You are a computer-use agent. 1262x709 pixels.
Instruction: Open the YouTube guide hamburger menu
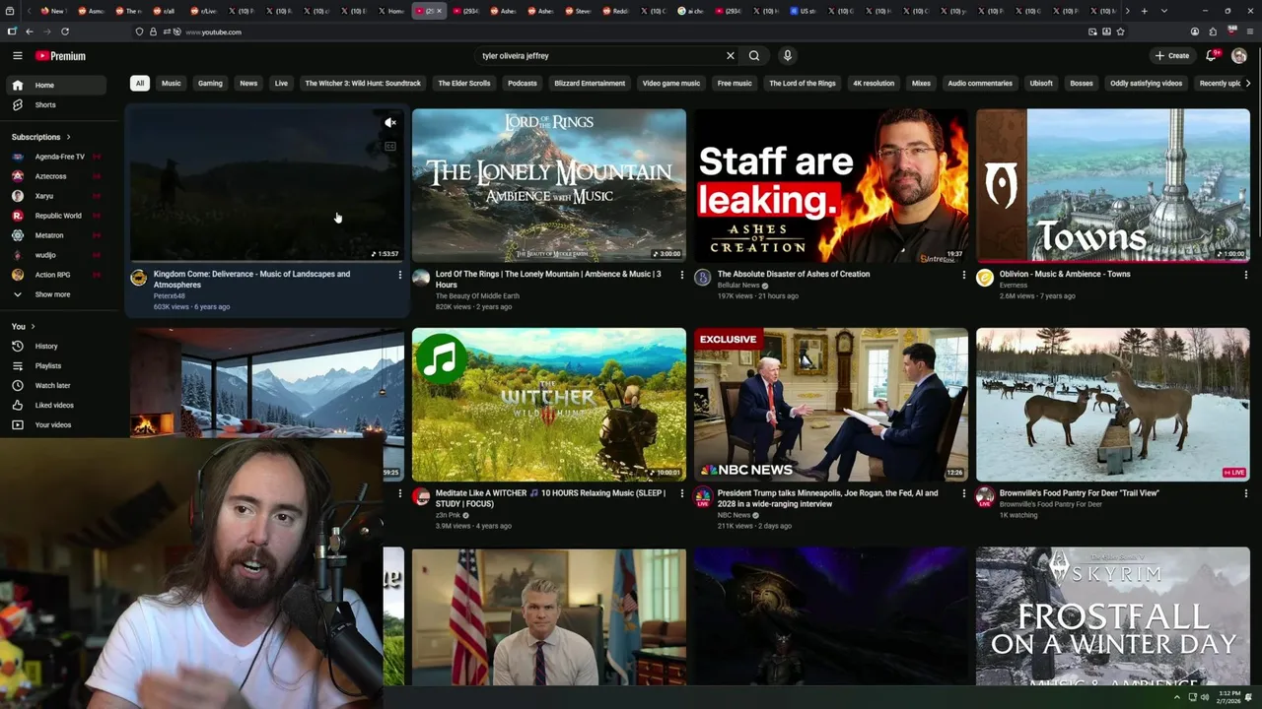17,56
